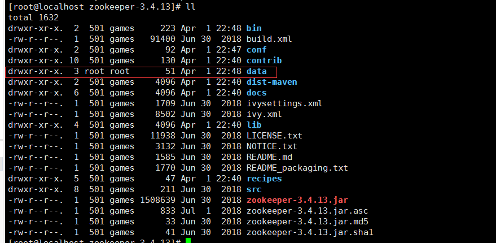Click the NOTICE.txt file name

click(272, 146)
